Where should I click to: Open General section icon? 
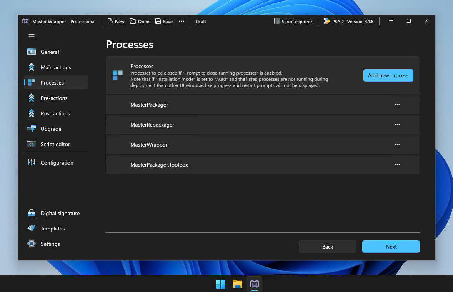[32, 52]
